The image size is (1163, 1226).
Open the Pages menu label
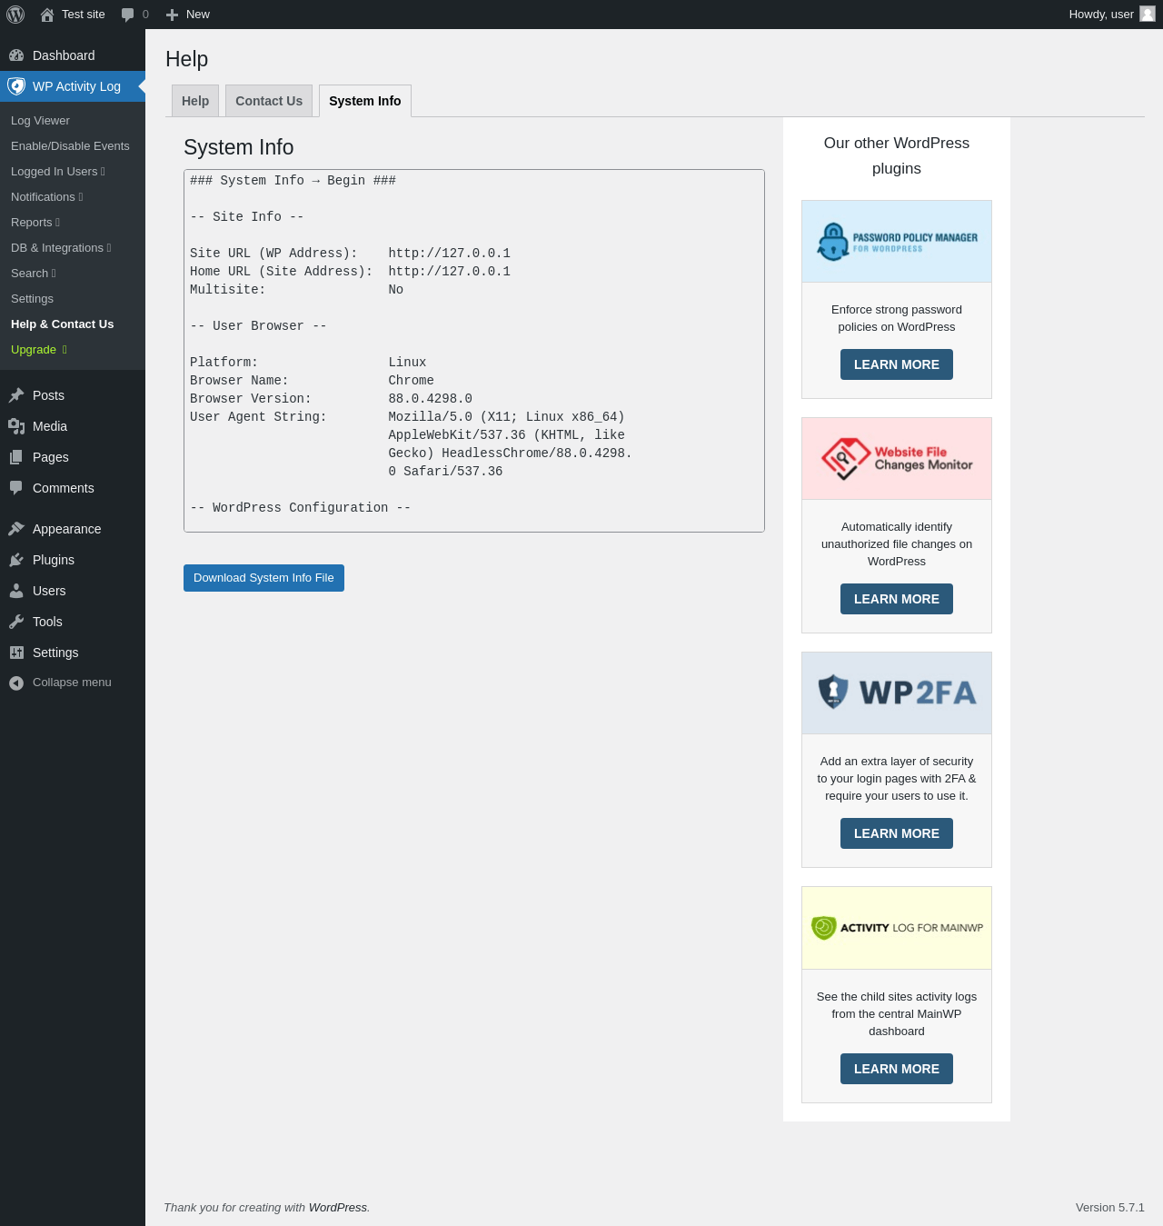coord(51,457)
